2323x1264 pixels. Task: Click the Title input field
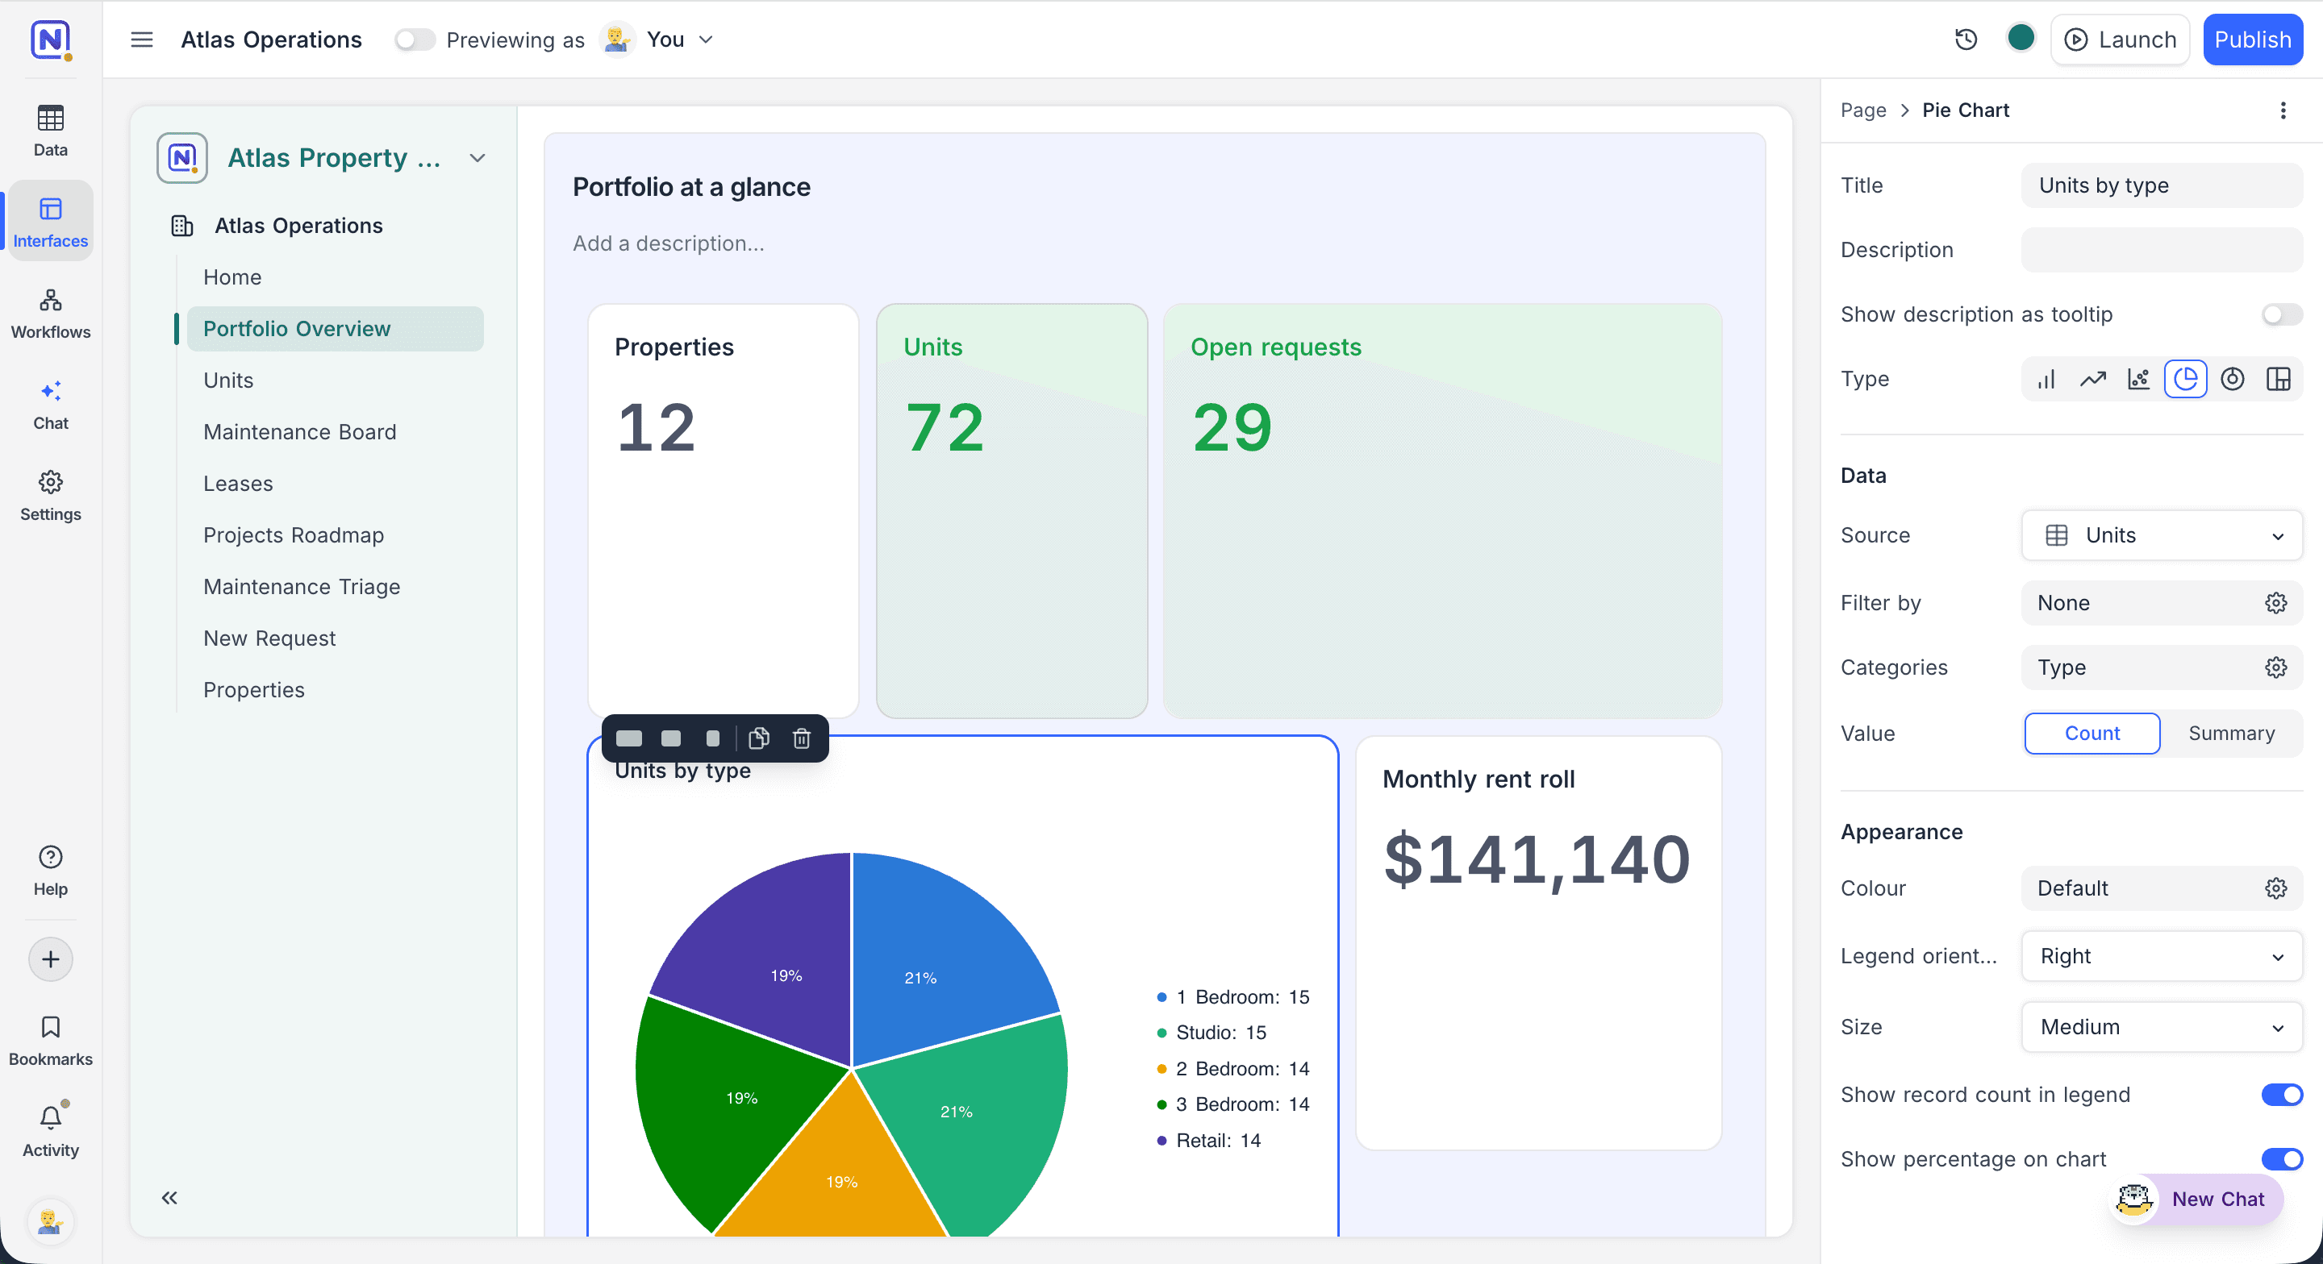tap(2162, 185)
